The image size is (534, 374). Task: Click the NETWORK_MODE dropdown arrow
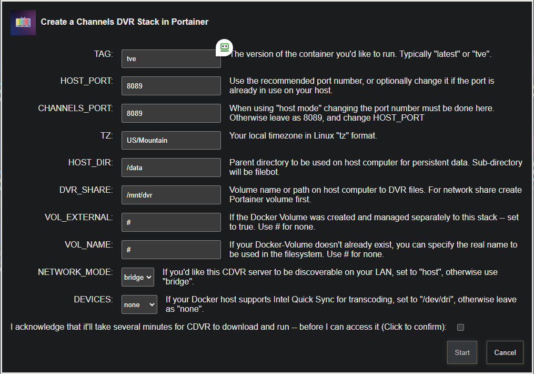click(x=148, y=277)
